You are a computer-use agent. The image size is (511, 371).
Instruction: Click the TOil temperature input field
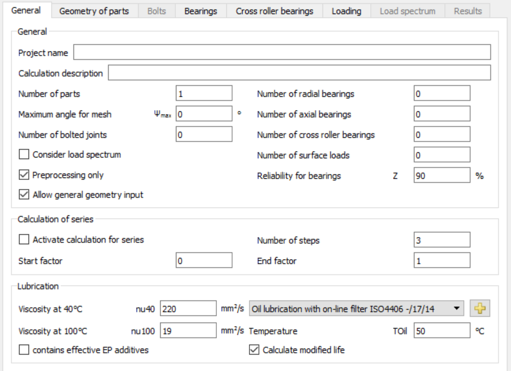tap(441, 332)
